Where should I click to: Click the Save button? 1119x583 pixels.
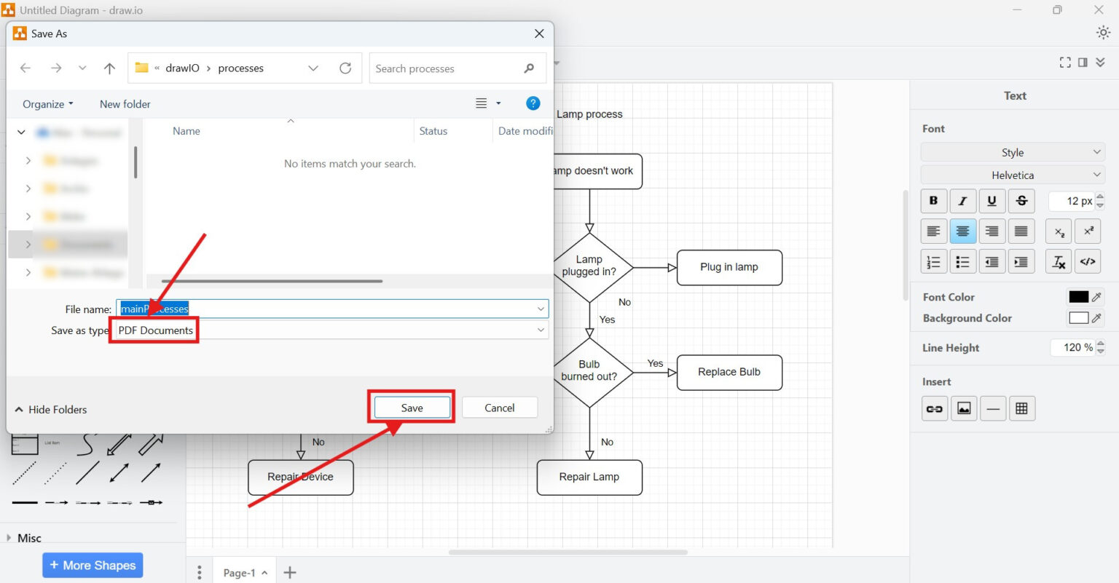pyautogui.click(x=412, y=408)
